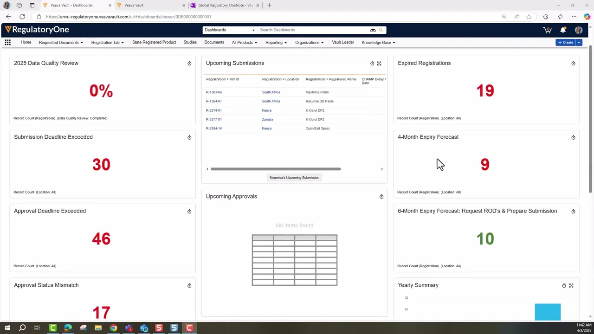Open the Documents tab

[x=214, y=42]
